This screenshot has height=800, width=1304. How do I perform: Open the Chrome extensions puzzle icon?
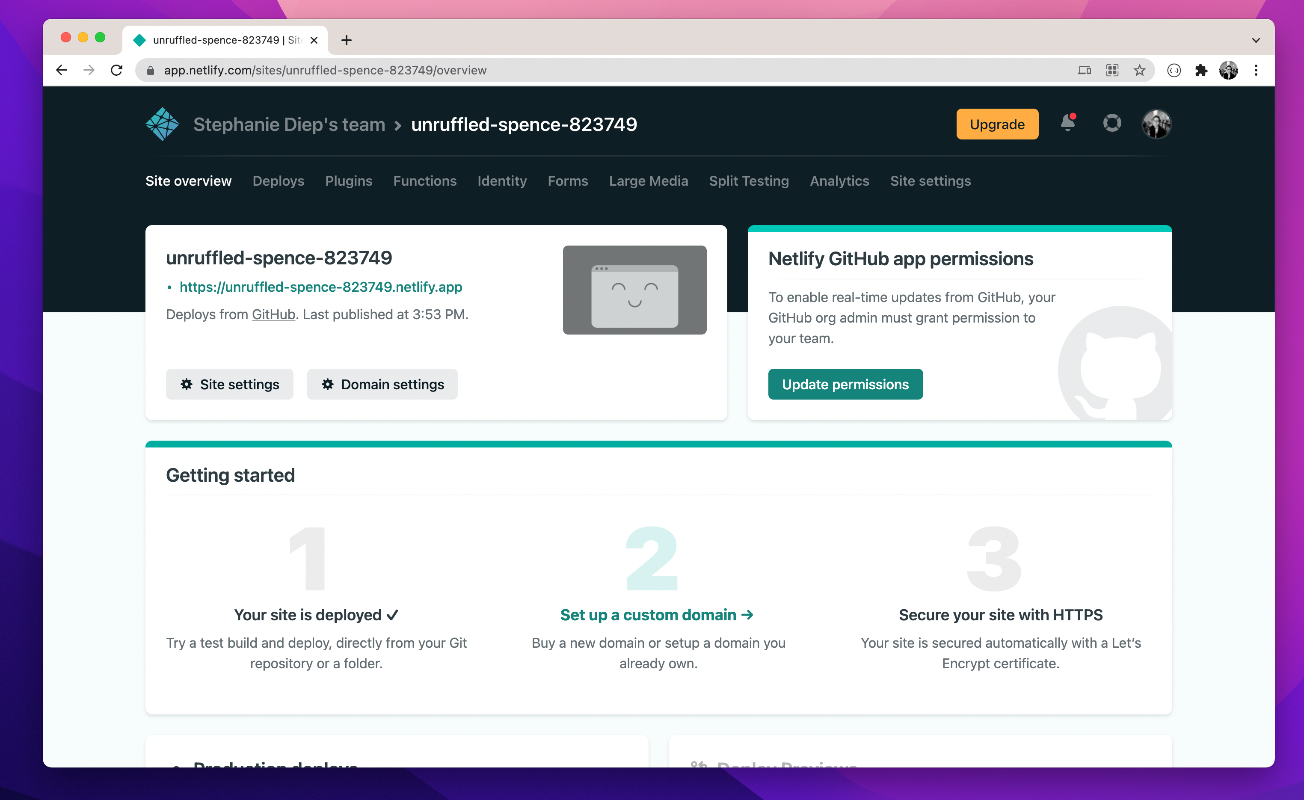click(1201, 70)
